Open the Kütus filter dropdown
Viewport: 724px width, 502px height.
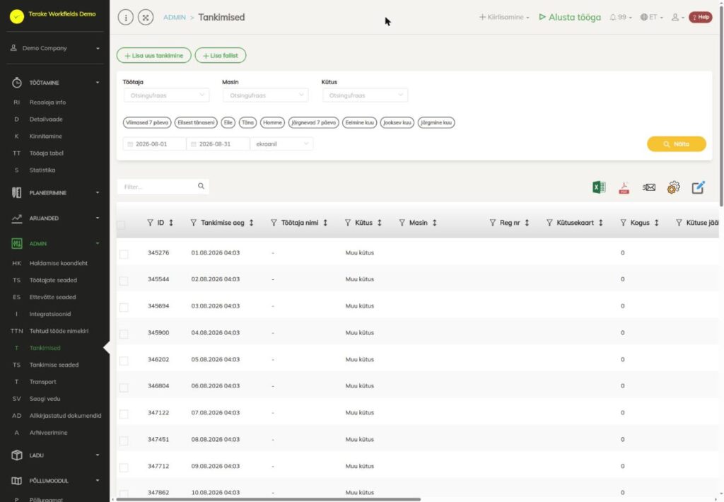point(365,95)
